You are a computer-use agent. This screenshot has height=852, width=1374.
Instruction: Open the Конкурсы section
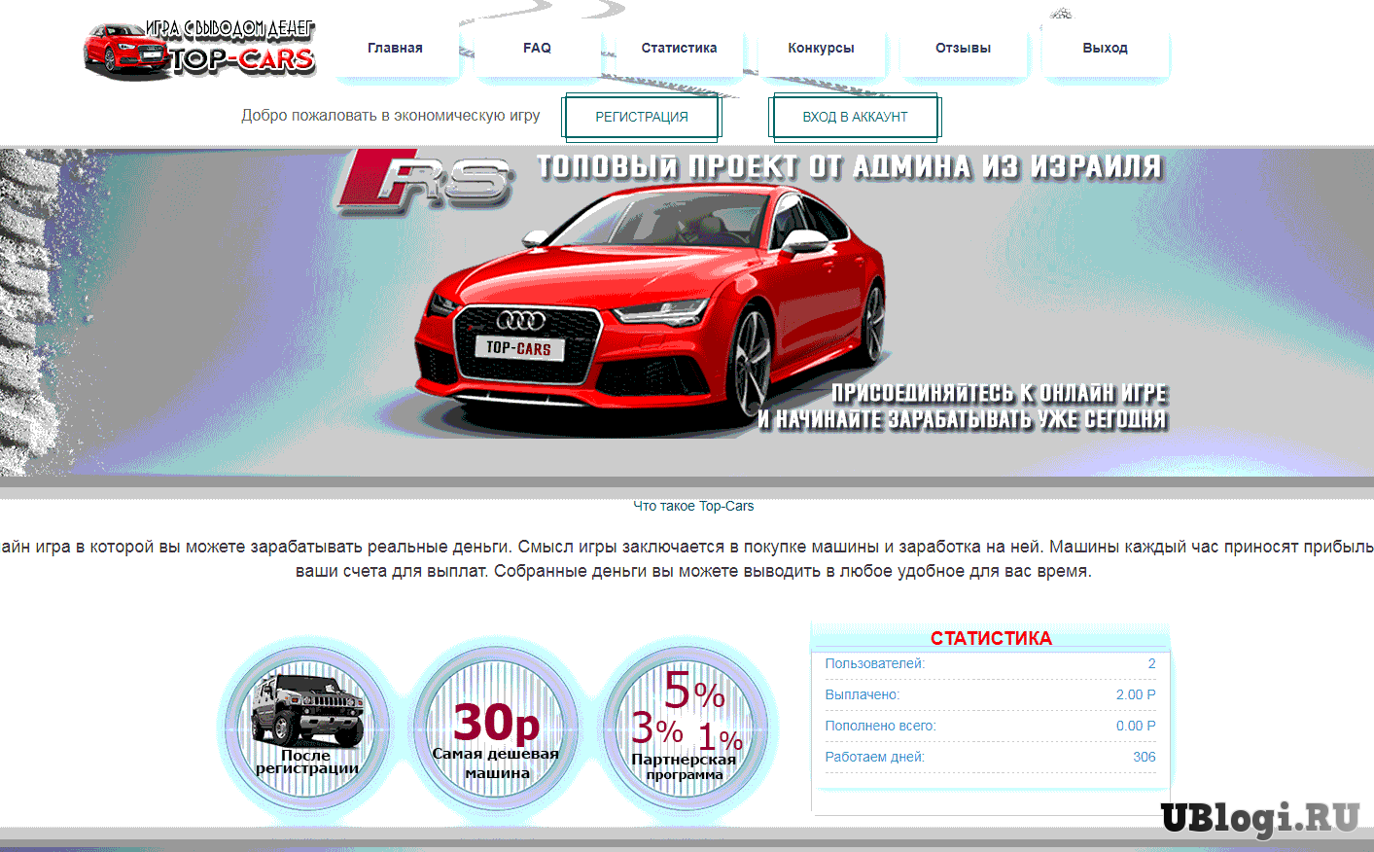821,48
